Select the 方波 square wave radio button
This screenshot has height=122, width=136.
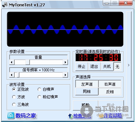point(14,97)
